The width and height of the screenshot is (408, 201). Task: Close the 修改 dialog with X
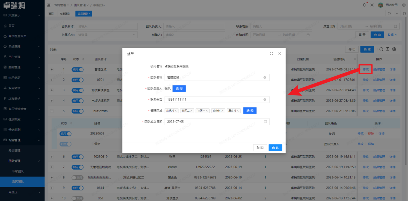tap(280, 54)
